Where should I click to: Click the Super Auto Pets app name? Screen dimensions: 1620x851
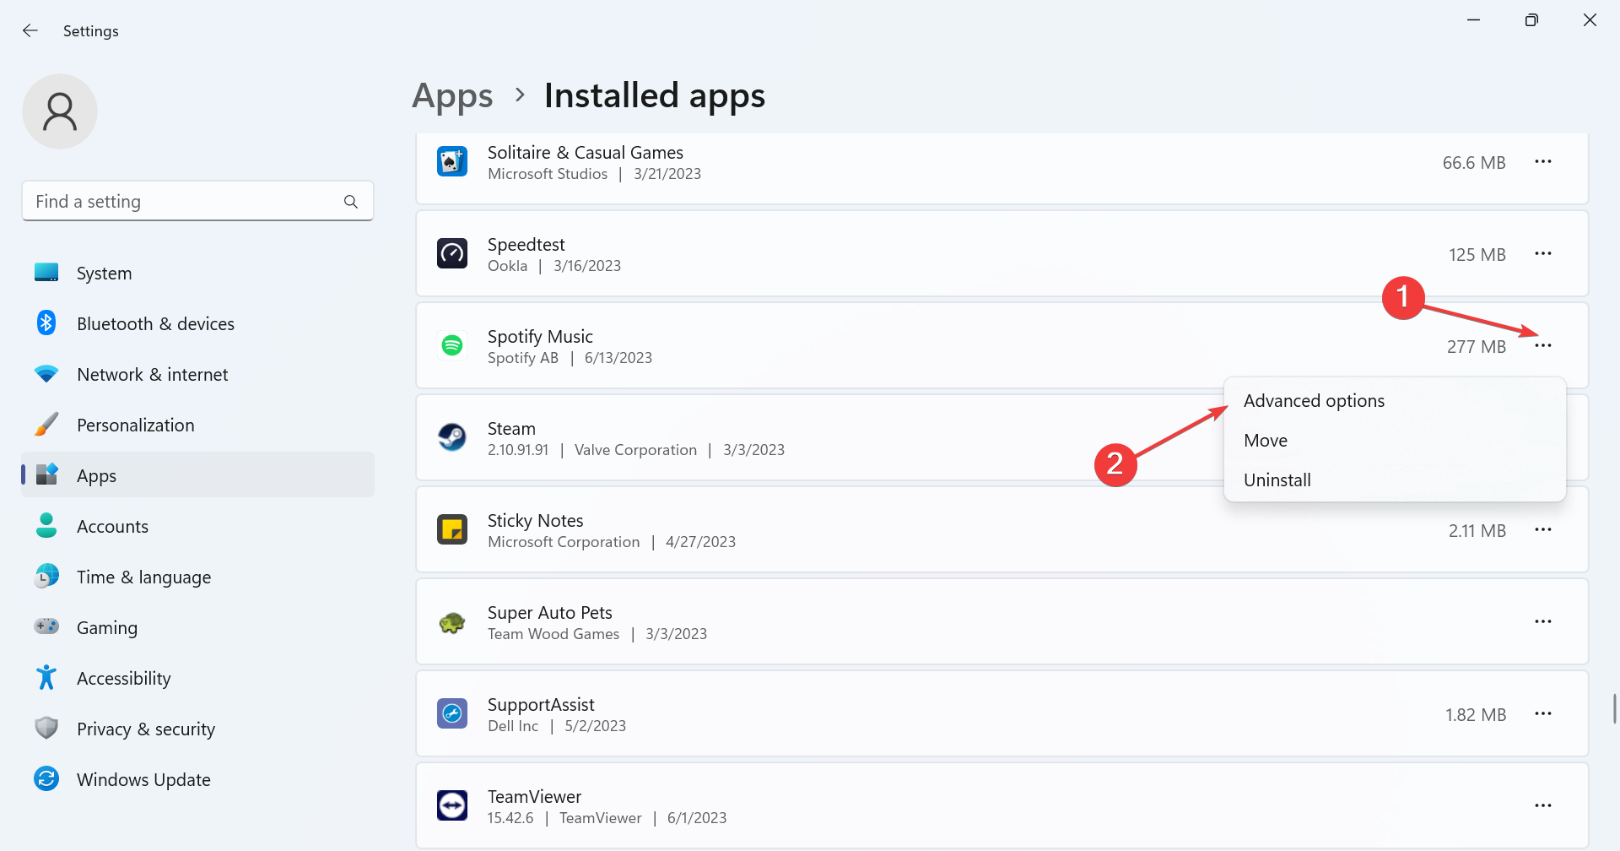pos(550,613)
